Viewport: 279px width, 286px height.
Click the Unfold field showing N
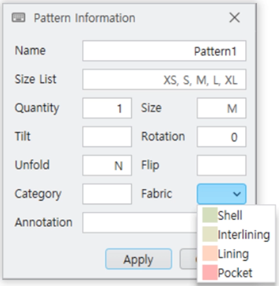[107, 165]
